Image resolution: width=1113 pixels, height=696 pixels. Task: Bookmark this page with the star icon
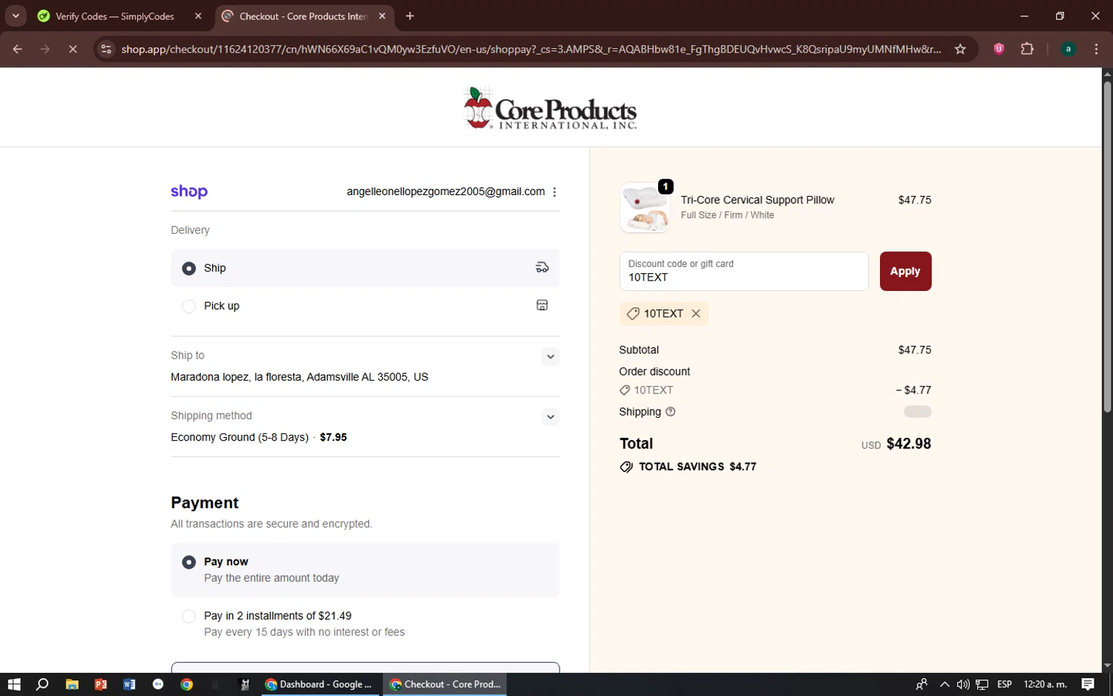pos(960,49)
